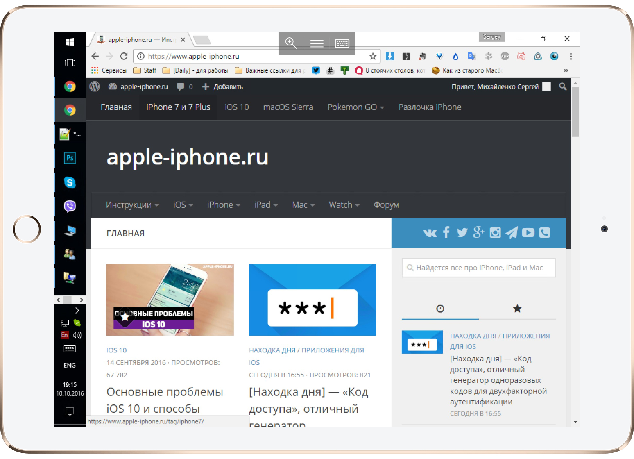This screenshot has width=634, height=459.
Task: Open the iPhone 7 и 7 Plus menu item
Action: pyautogui.click(x=178, y=107)
